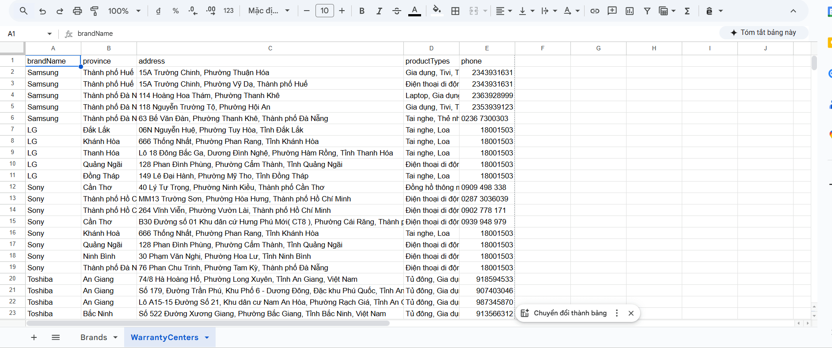
Task: Click the font size input field
Action: [x=324, y=11]
